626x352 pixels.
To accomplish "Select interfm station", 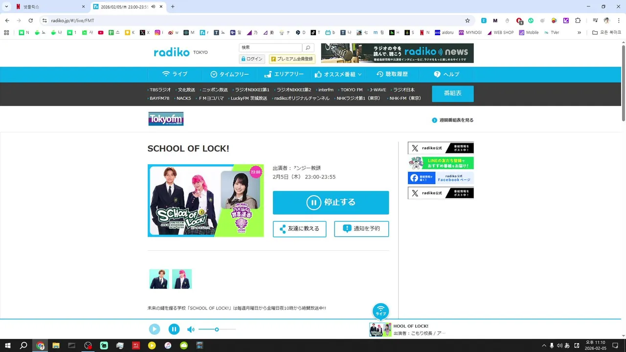I will [x=325, y=90].
